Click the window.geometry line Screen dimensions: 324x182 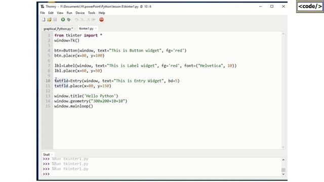[91, 101]
